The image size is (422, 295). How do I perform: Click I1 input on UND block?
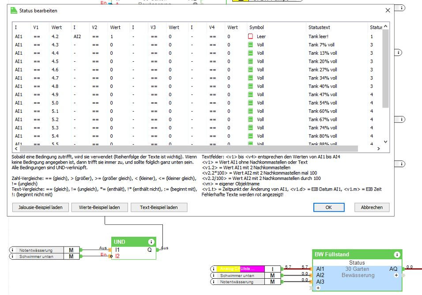117,250
